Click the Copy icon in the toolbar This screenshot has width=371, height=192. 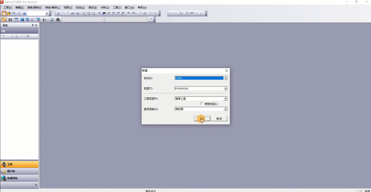(63, 13)
